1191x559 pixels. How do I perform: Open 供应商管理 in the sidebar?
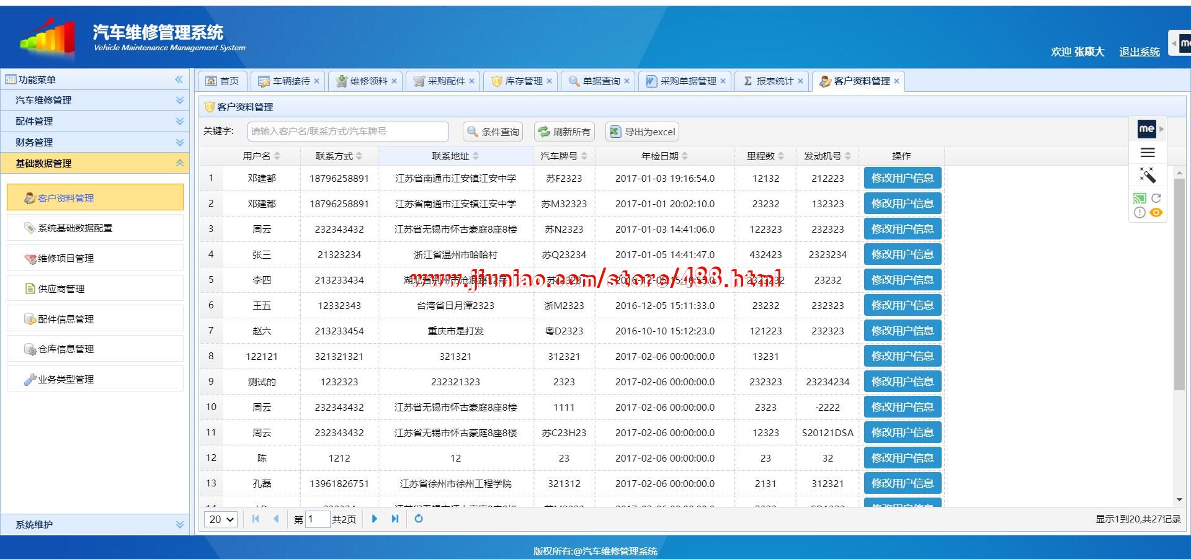tap(61, 288)
